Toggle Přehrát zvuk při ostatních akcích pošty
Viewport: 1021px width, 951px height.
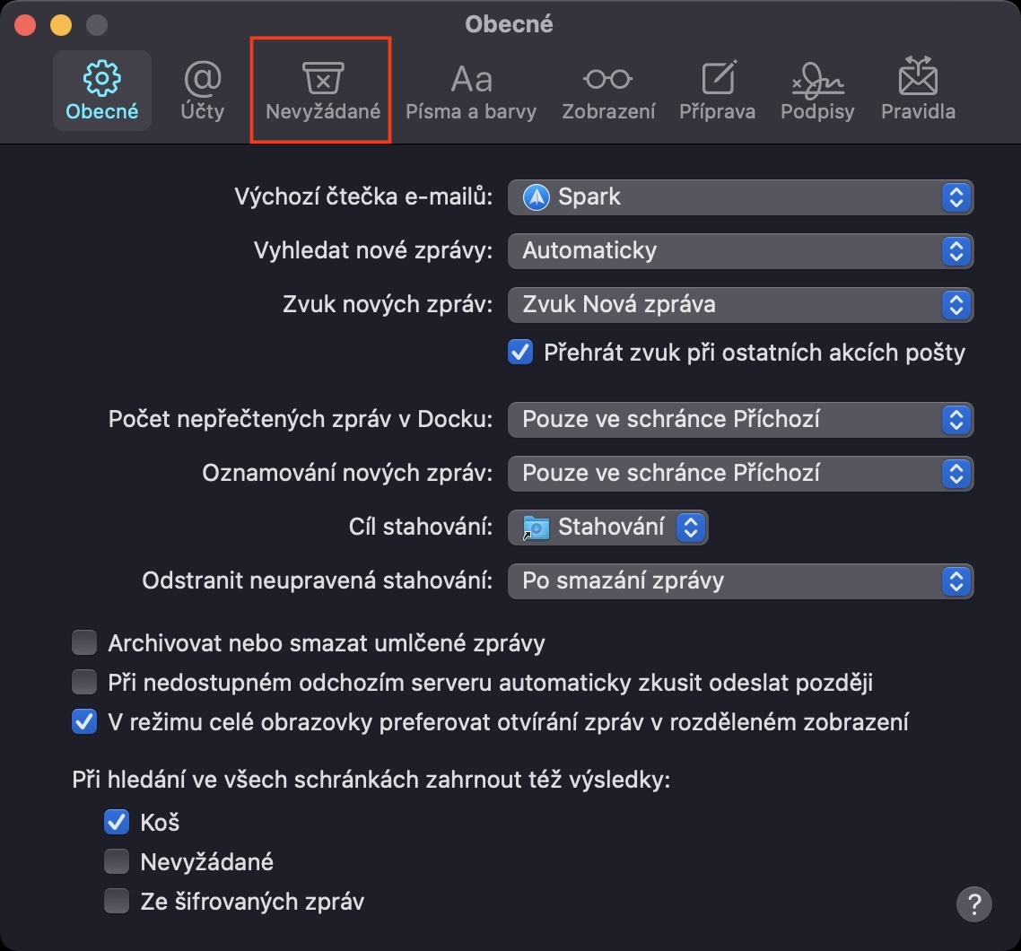click(520, 353)
